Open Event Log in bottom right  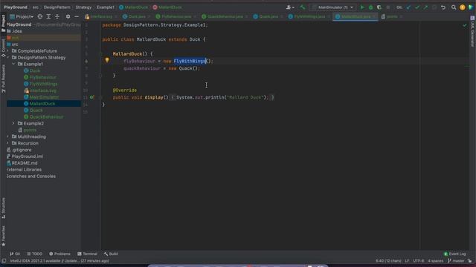pyautogui.click(x=454, y=254)
